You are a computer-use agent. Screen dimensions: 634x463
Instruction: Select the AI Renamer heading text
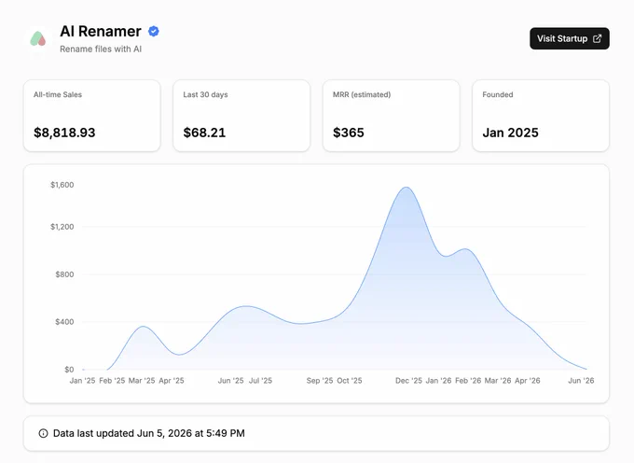click(101, 31)
